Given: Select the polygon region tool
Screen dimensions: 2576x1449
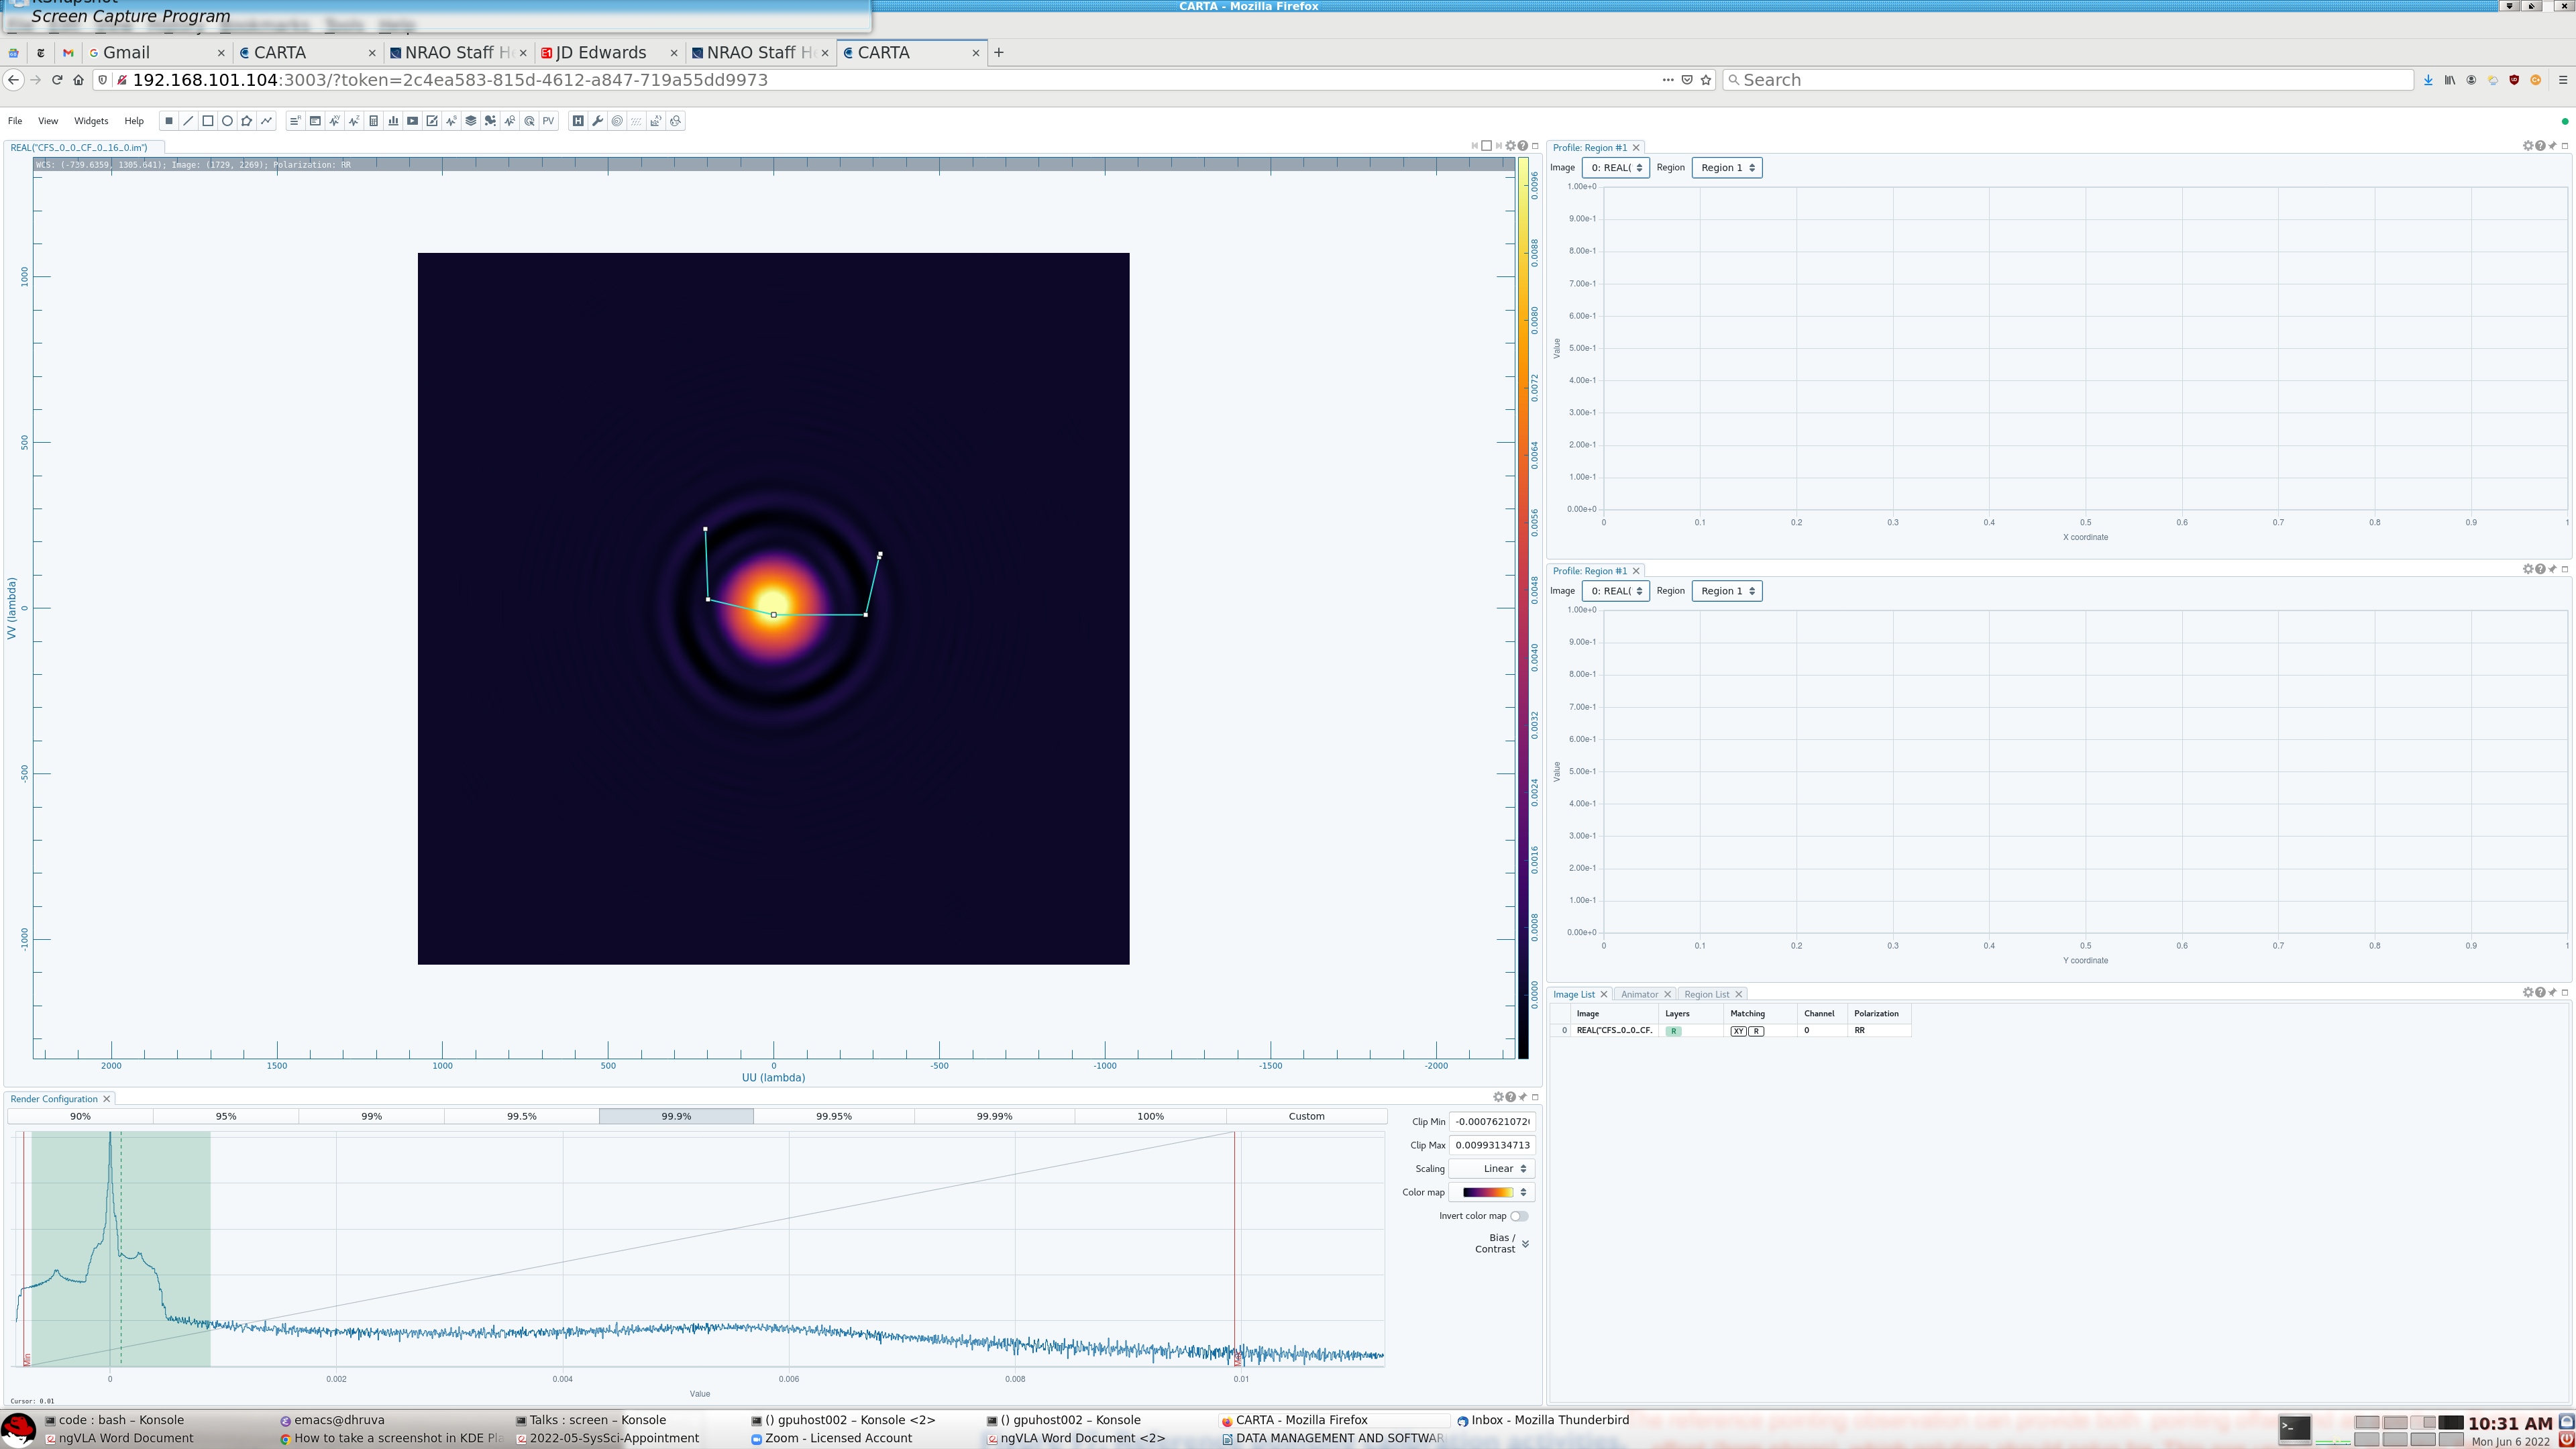Looking at the screenshot, I should [x=247, y=121].
